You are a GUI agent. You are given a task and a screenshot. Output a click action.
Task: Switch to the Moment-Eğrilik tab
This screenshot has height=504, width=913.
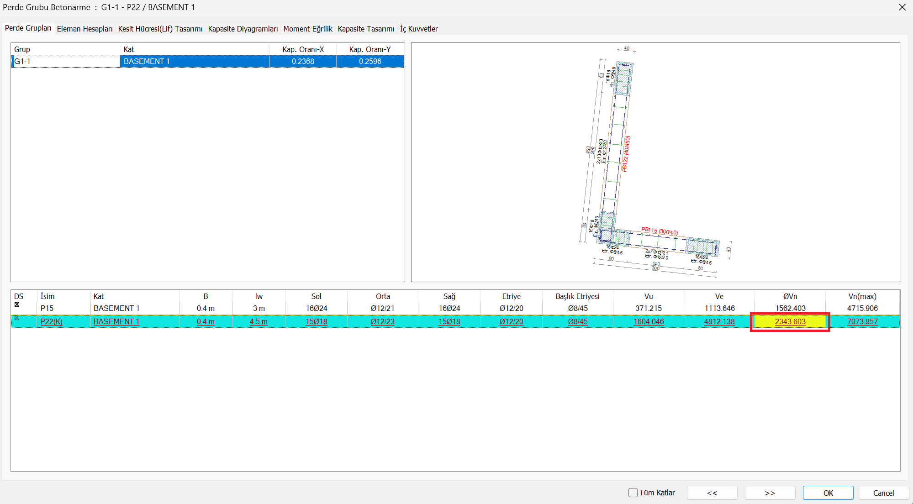coord(308,29)
